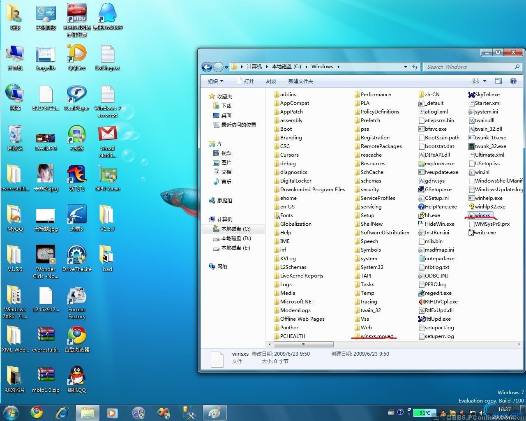The height and width of the screenshot is (421, 526).
Task: Launch Internet Explorer from the taskbar
Action: click(x=62, y=412)
